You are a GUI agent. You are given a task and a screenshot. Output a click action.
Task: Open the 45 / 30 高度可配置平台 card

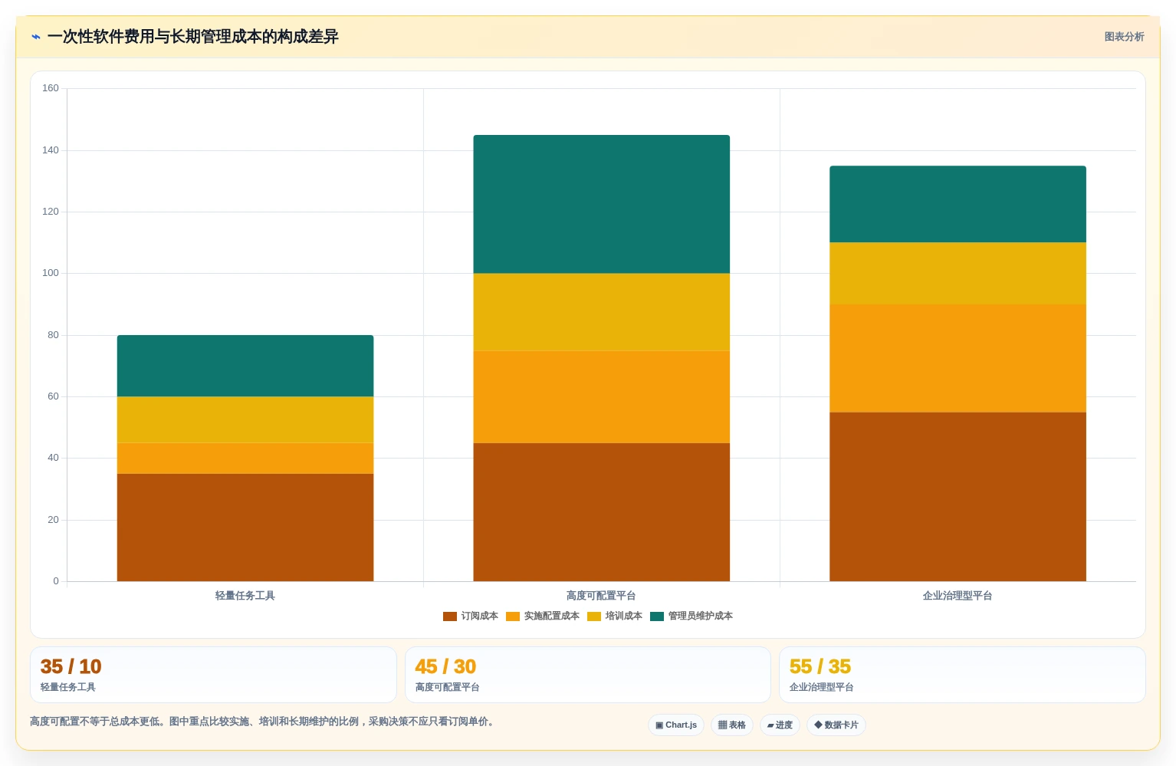(x=588, y=675)
